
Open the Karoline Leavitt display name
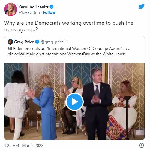[34, 7]
